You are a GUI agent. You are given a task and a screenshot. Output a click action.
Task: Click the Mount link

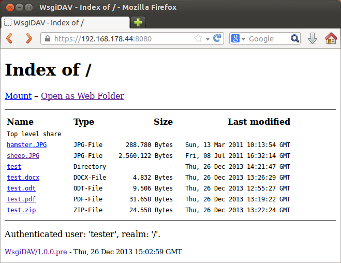coord(18,96)
